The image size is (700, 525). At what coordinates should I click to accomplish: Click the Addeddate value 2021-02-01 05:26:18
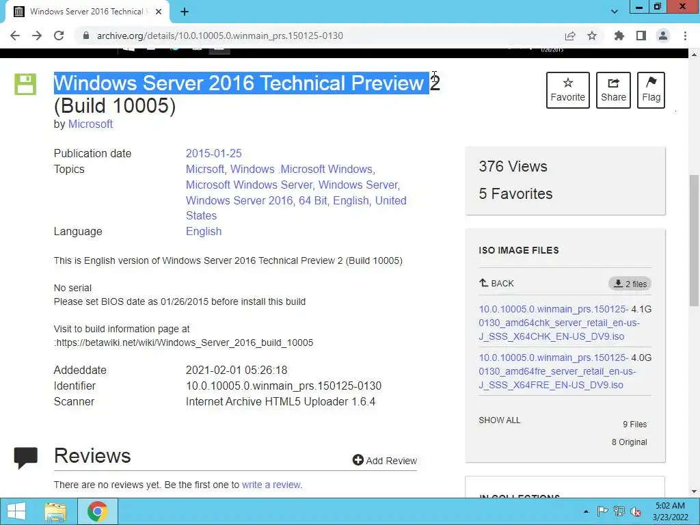(x=237, y=370)
